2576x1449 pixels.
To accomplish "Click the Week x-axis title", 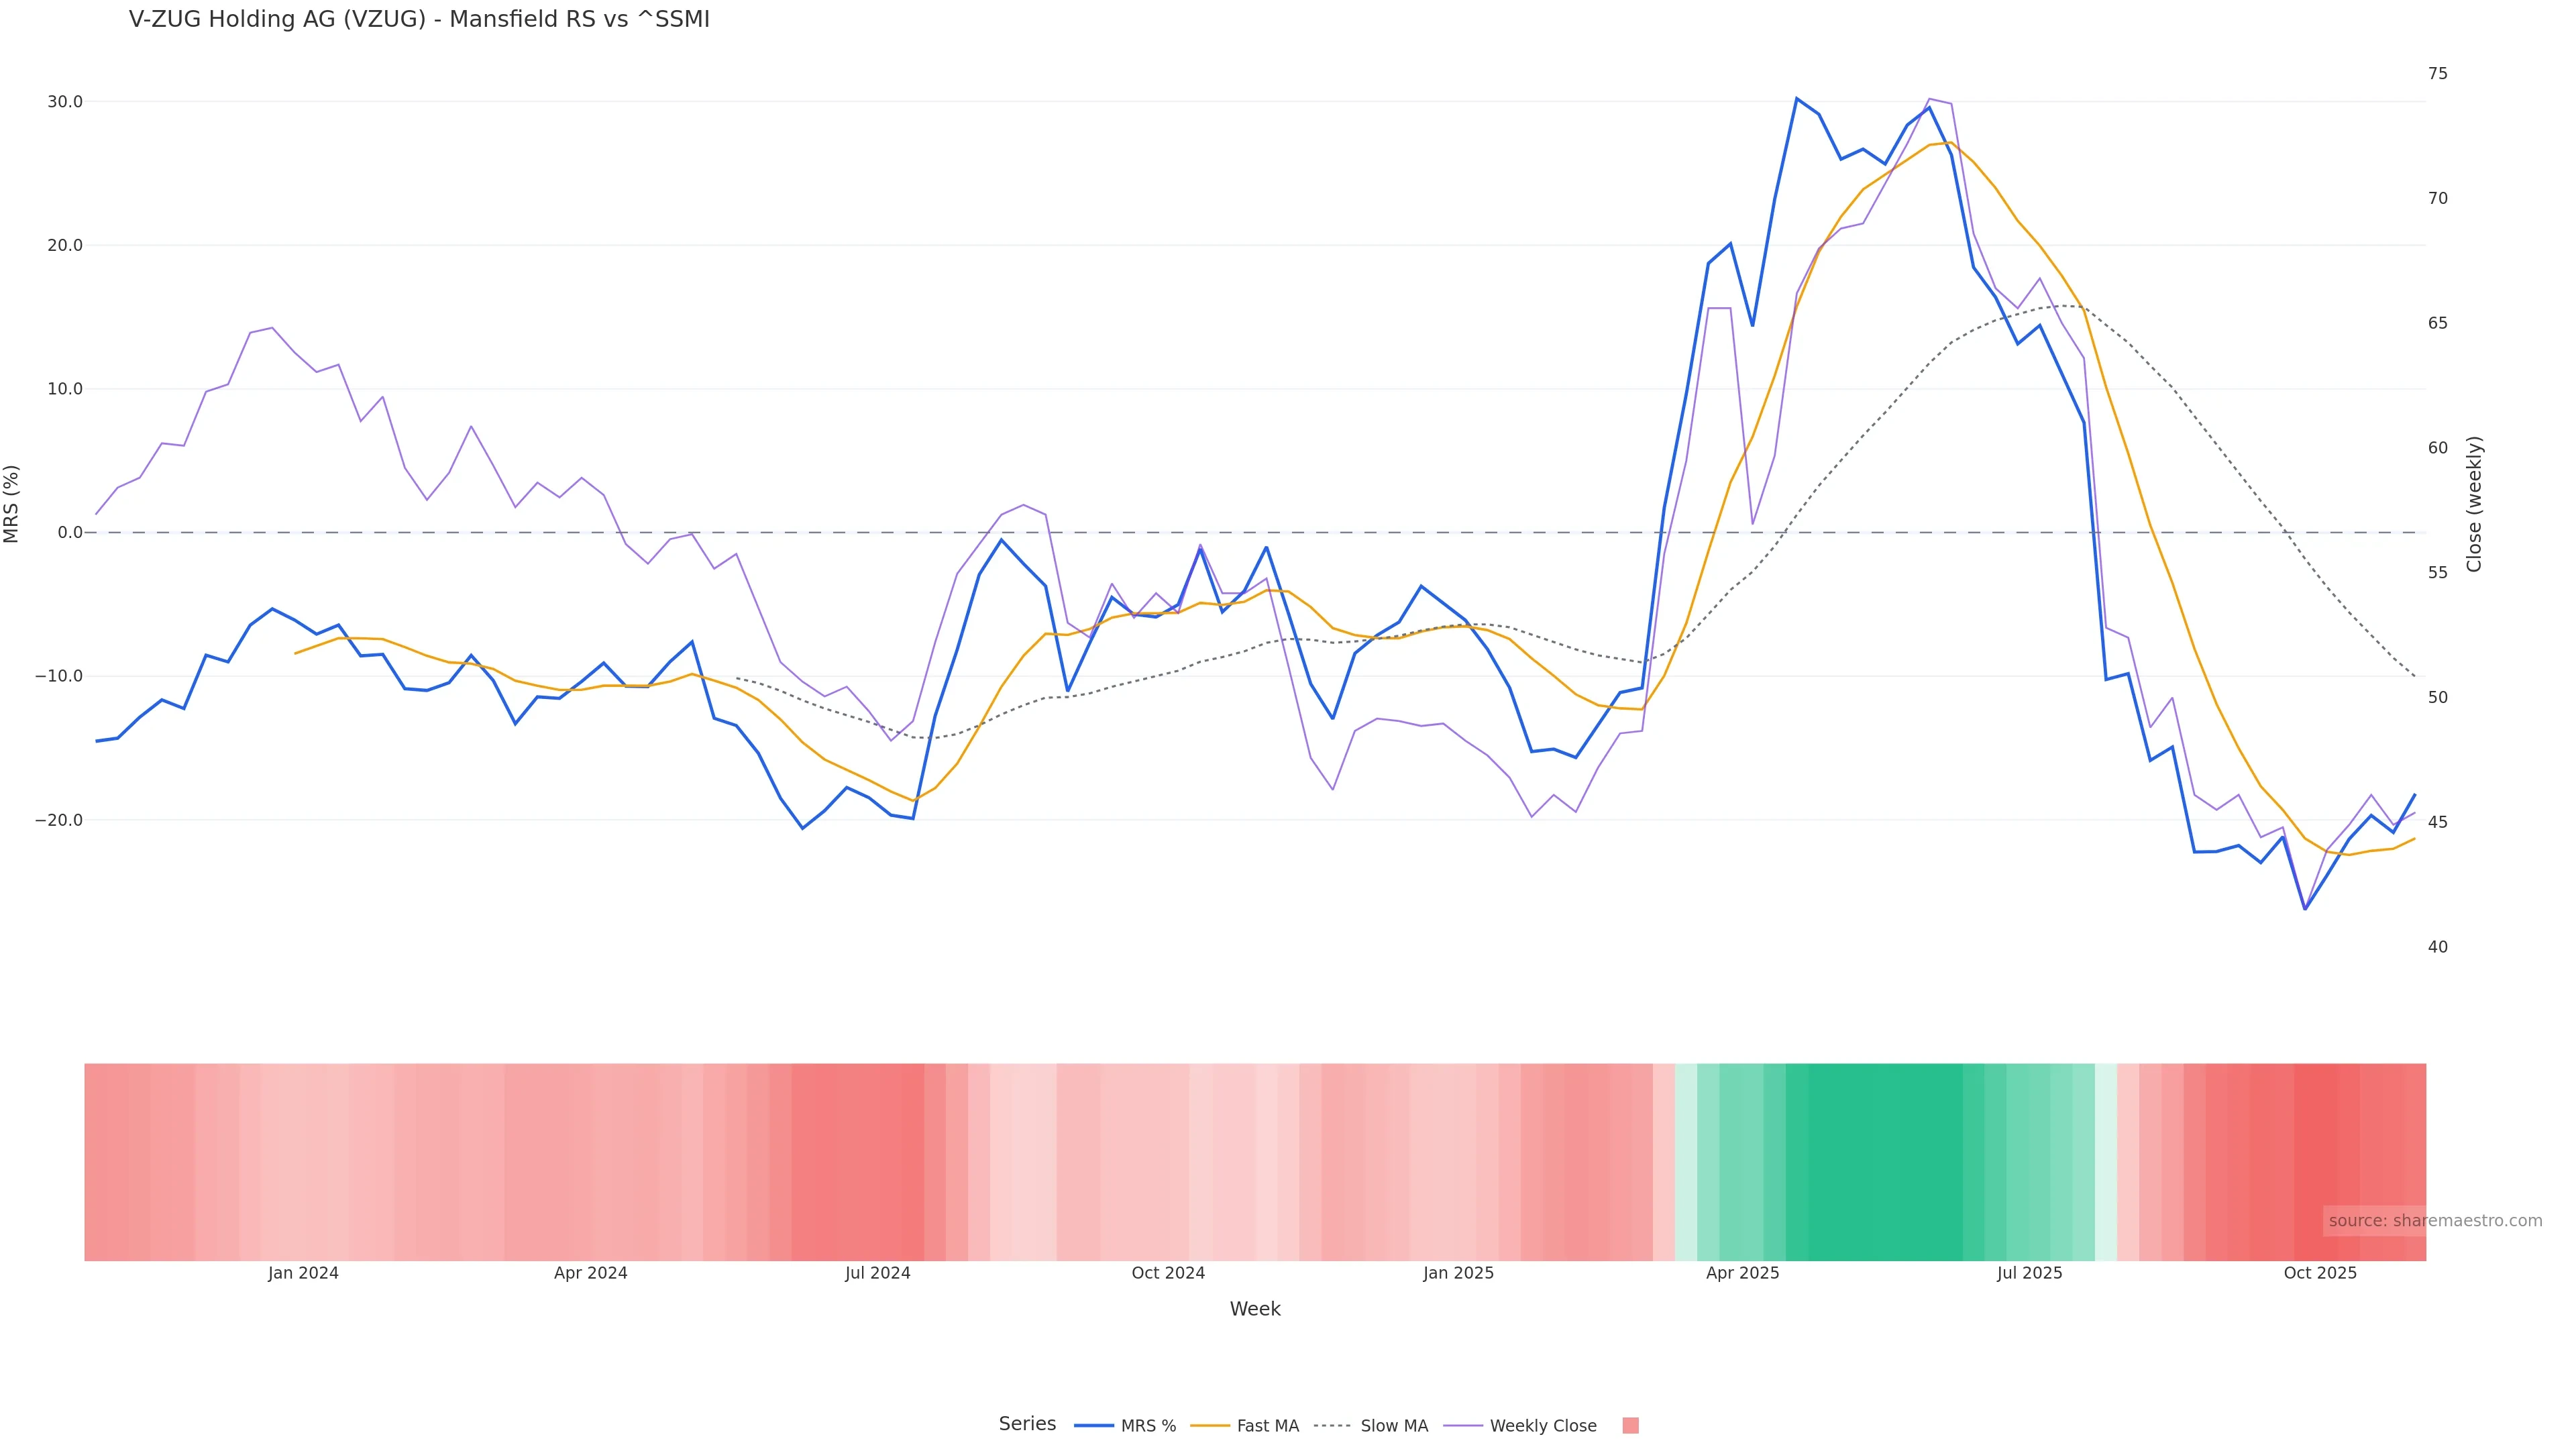I will [1255, 1309].
